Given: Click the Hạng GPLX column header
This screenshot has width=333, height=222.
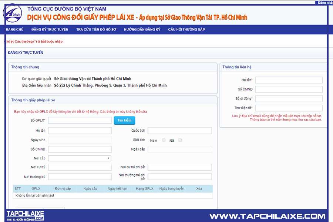Looking at the screenshot, I should click(145, 189).
